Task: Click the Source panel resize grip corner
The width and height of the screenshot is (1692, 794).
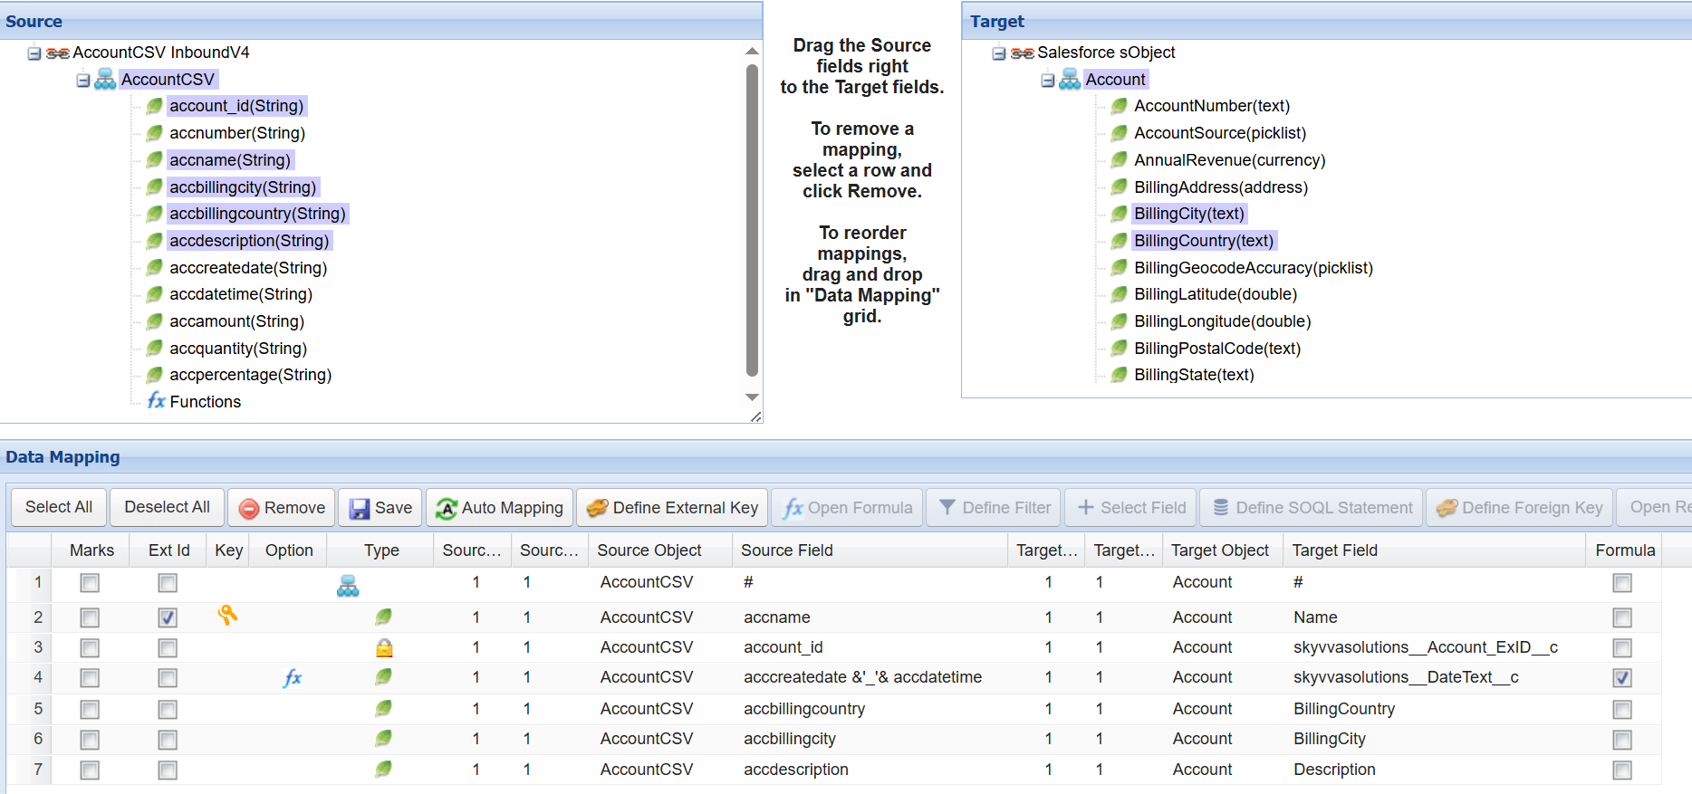Action: click(756, 416)
